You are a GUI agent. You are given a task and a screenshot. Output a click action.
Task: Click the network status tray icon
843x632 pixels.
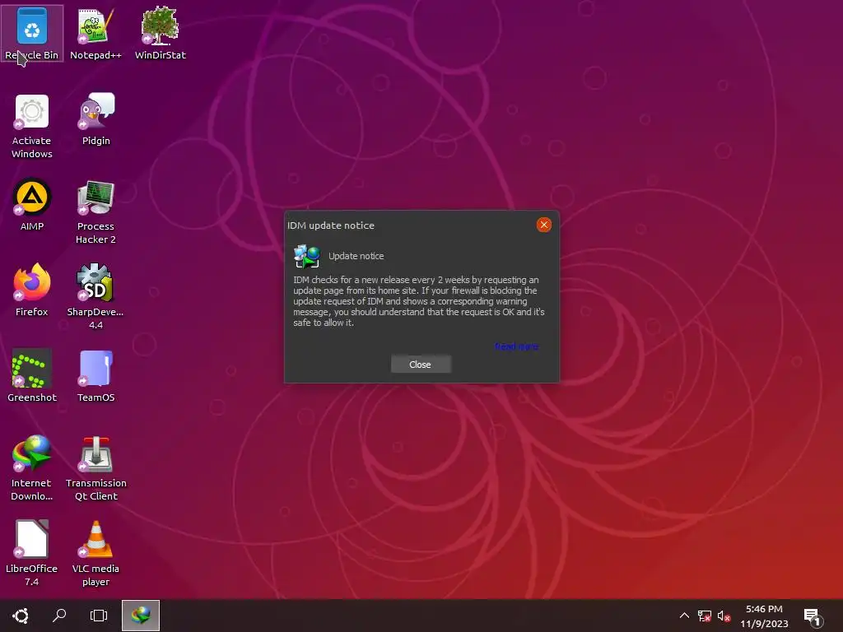704,616
